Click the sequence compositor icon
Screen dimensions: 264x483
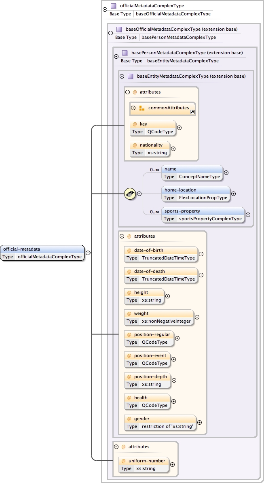[130, 194]
